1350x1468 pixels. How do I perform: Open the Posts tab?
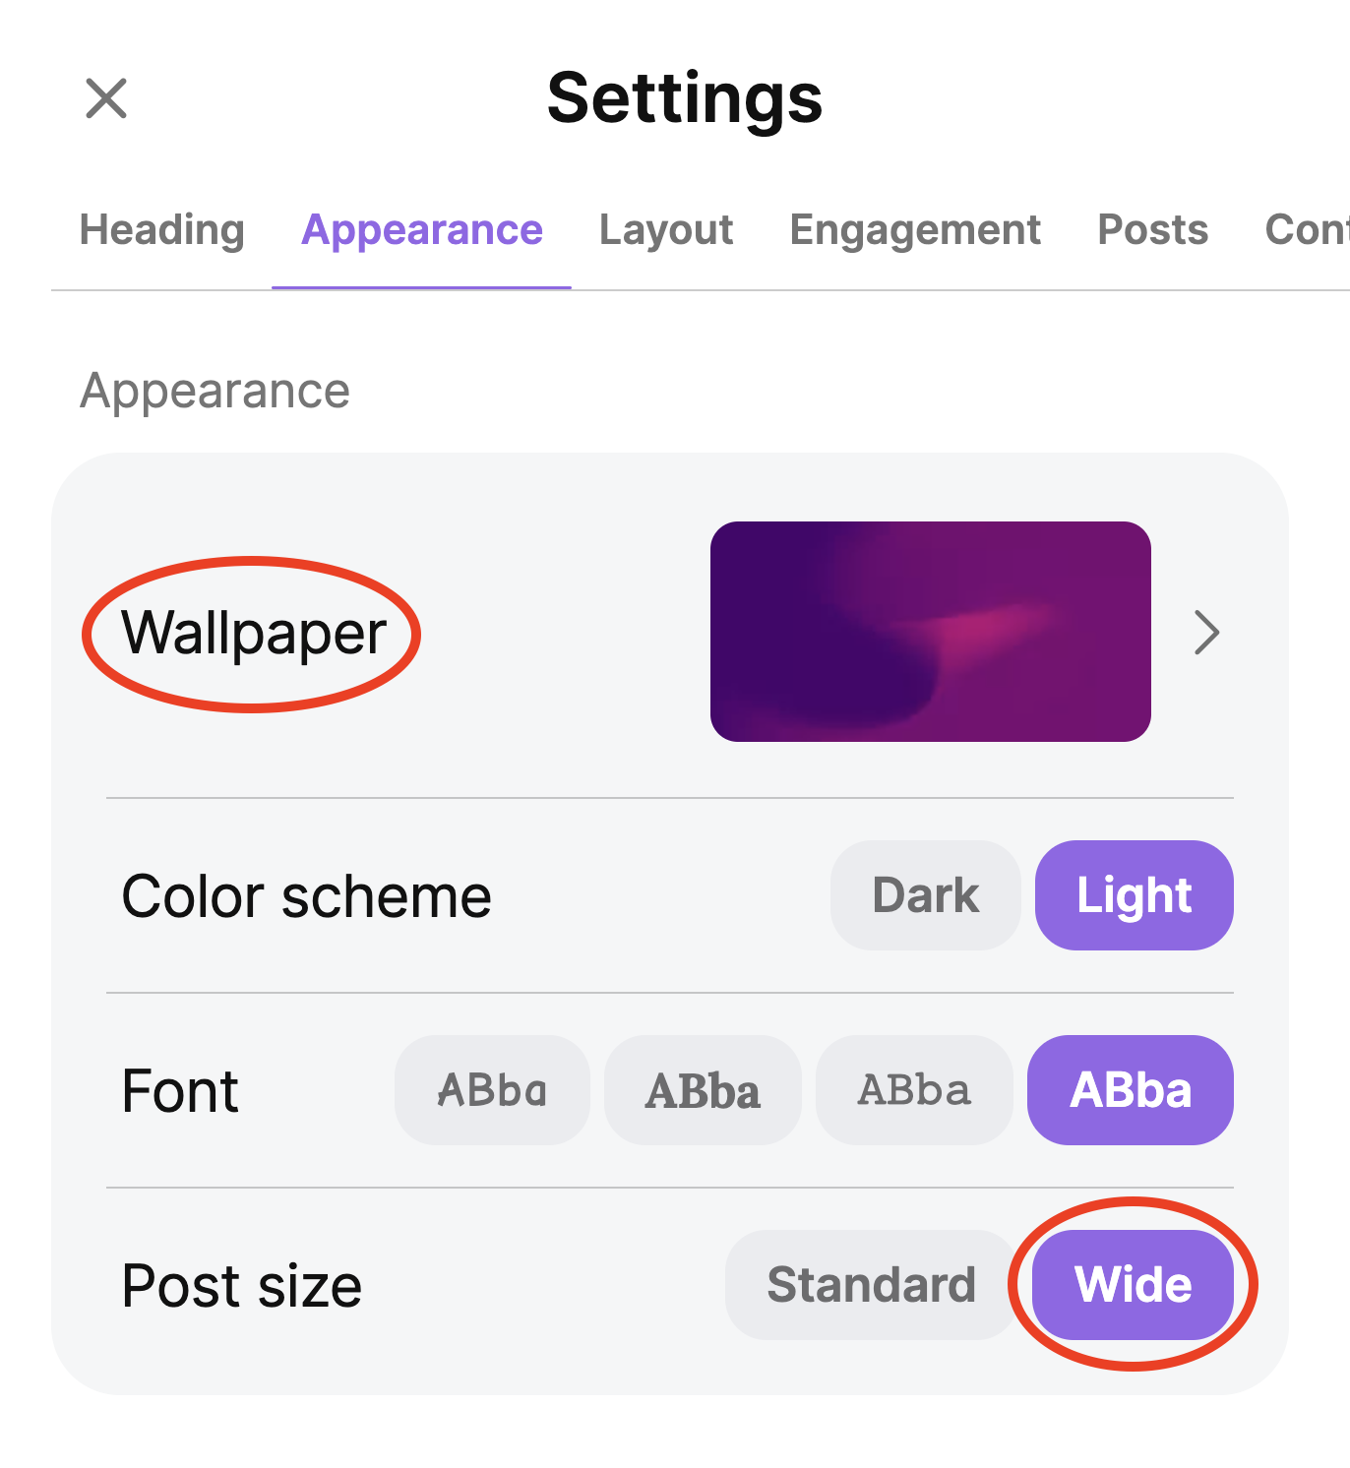[1152, 230]
